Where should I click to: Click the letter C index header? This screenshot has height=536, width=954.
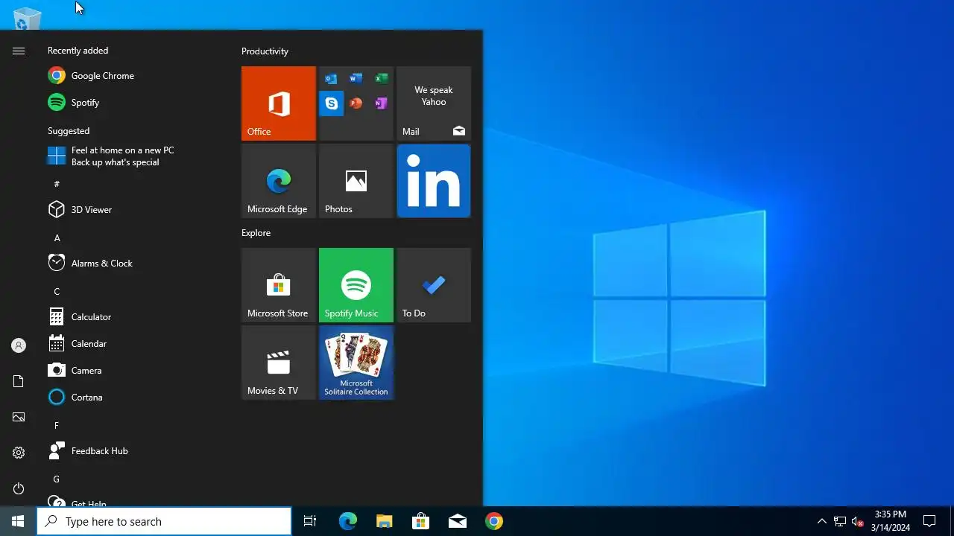[x=57, y=291]
